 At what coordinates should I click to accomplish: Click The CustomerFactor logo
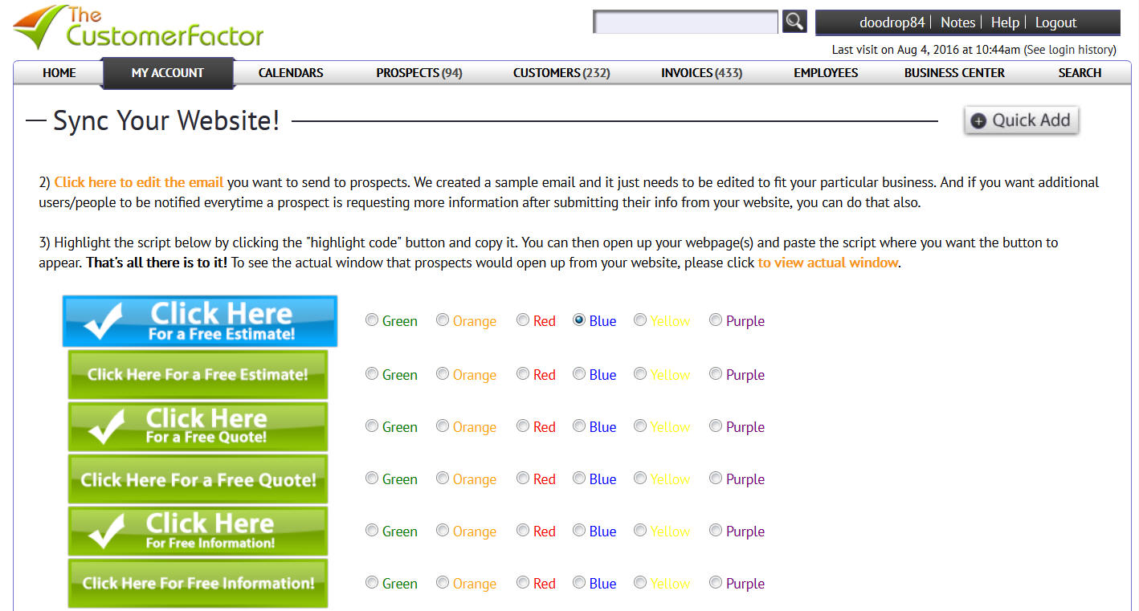[x=139, y=27]
